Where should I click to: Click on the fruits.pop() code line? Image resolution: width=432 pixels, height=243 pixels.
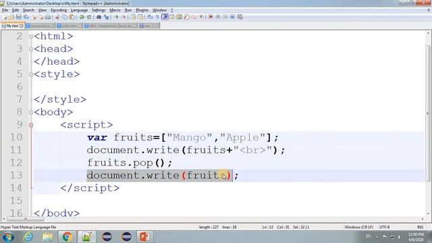130,163
